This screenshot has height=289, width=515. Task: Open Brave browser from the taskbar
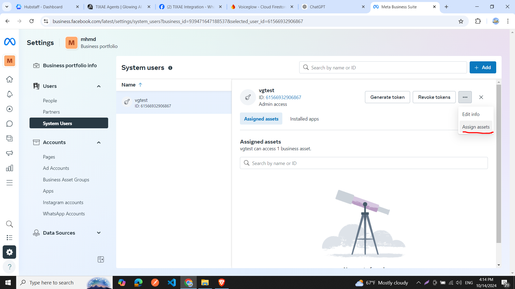tap(222, 283)
